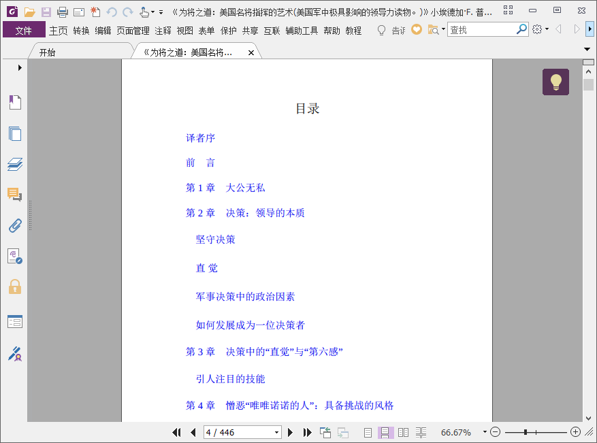Viewport: 597px width, 443px height.
Task: Follow the 译者序 table of contents link
Action: click(x=200, y=138)
